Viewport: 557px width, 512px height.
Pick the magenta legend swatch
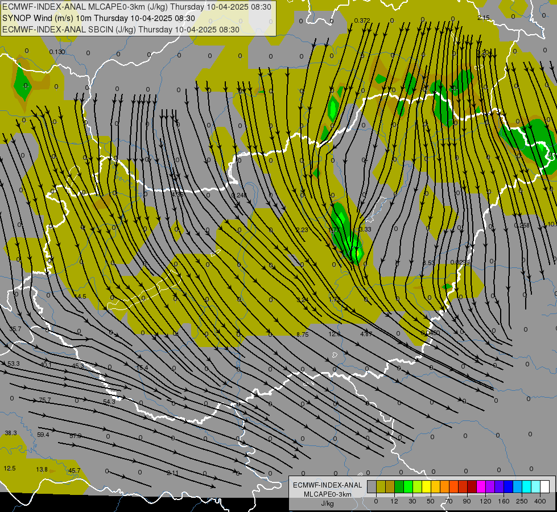tap(481, 486)
